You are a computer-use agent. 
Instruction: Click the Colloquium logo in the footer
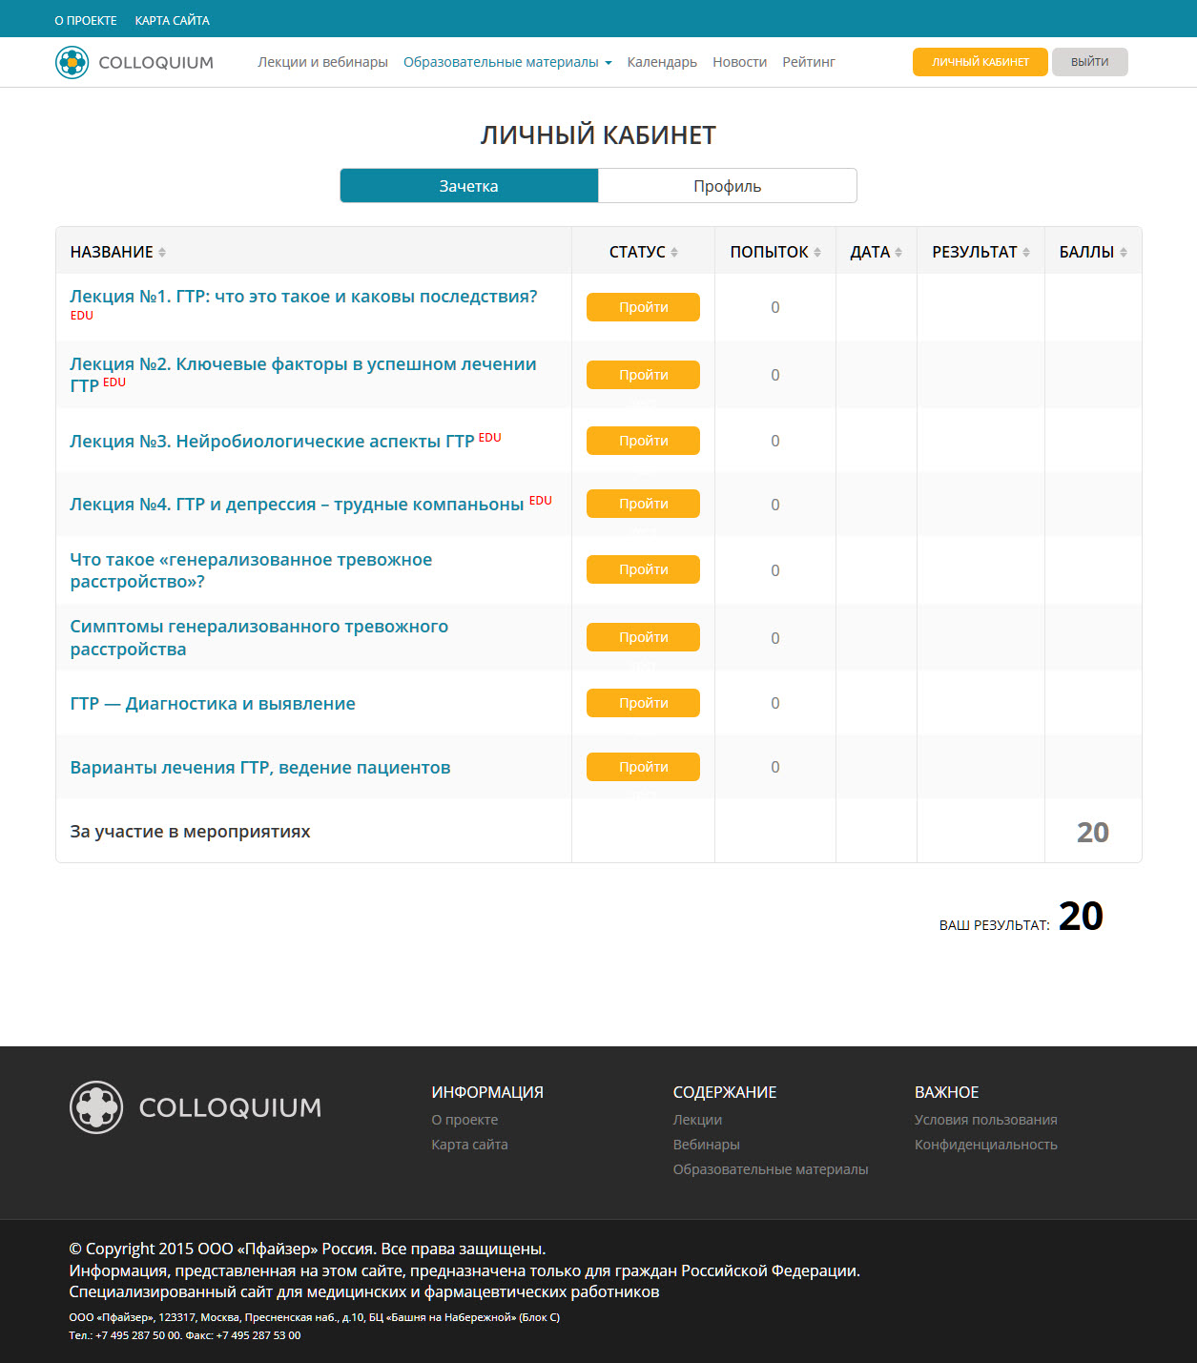tap(196, 1107)
